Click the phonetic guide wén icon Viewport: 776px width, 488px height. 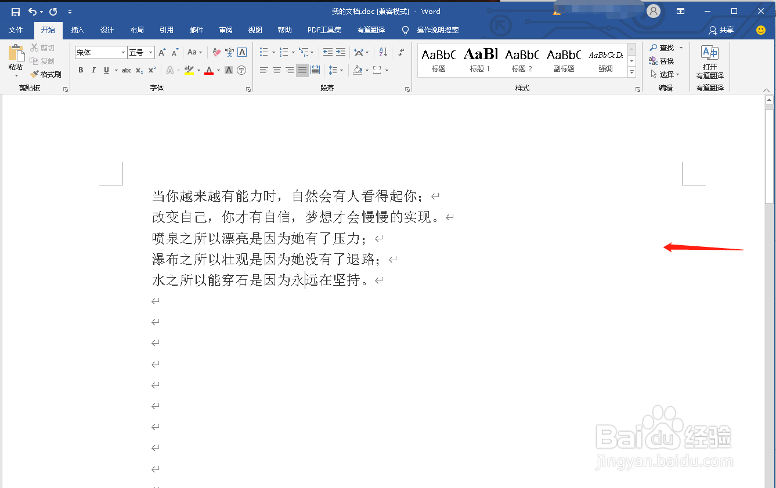click(x=229, y=52)
